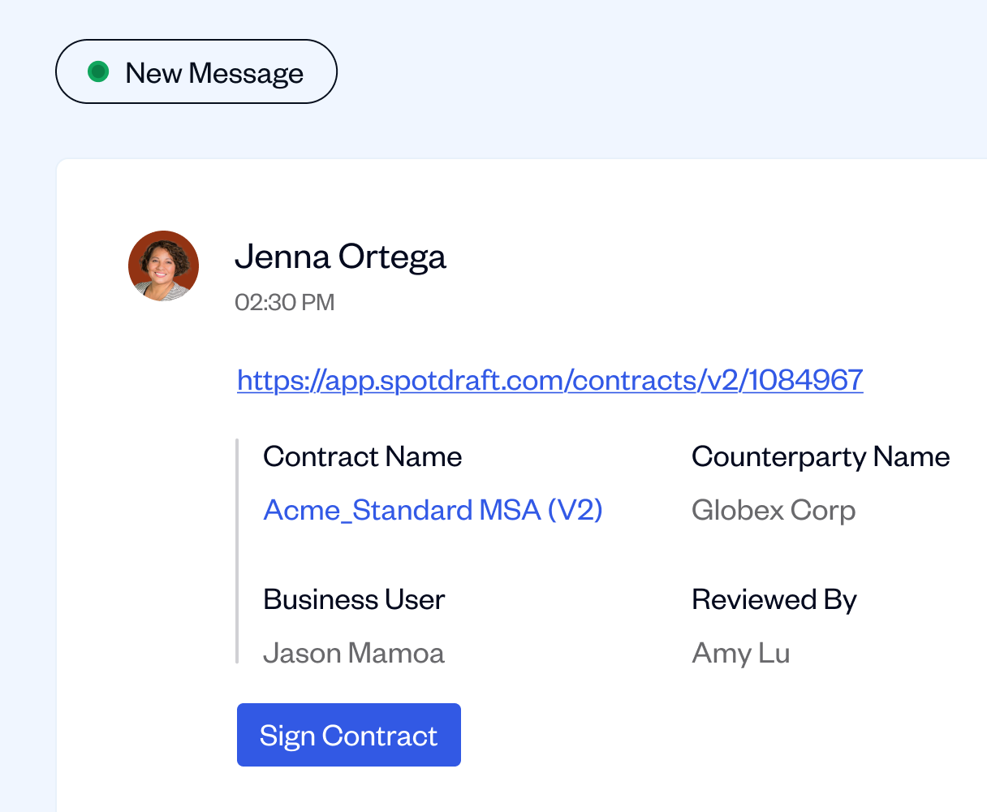Click the 02:30 PM timestamp
Viewport: 987px width, 812px height.
click(284, 303)
